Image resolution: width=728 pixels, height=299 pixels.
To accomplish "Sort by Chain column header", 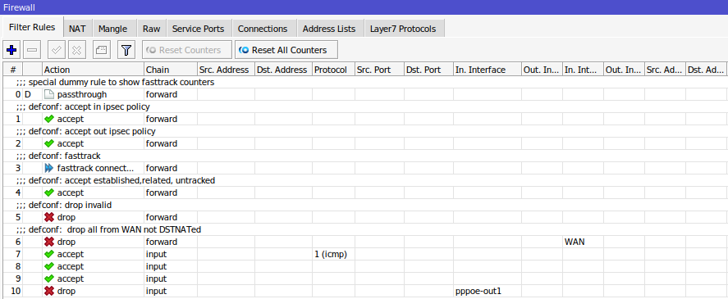I will tap(171, 70).
